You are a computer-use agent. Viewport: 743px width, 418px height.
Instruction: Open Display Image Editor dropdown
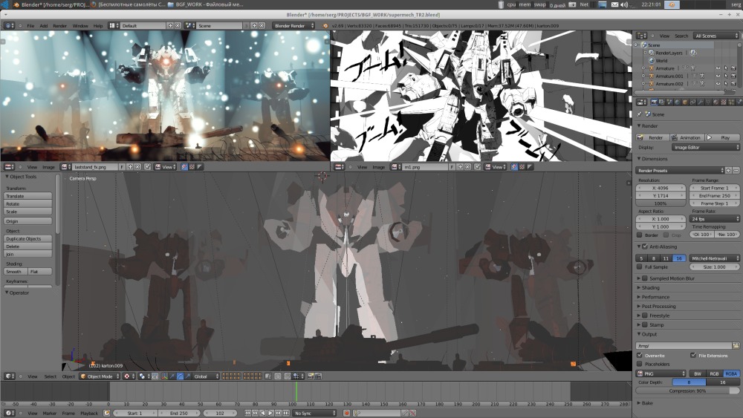(706, 147)
